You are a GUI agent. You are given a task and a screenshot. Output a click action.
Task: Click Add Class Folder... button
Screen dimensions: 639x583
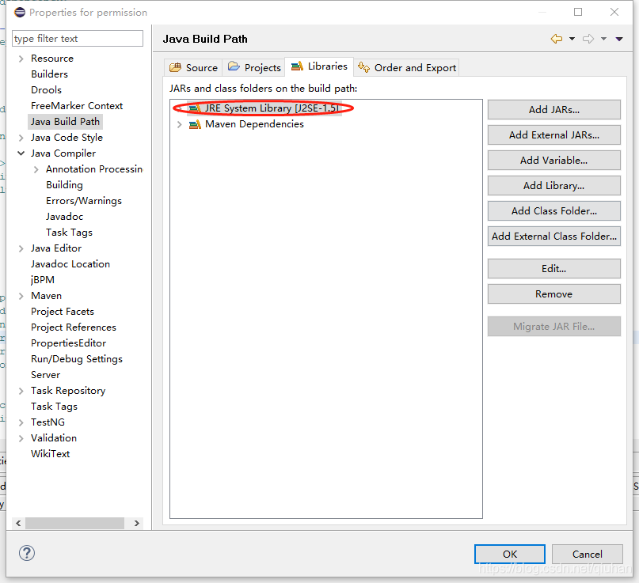(553, 211)
